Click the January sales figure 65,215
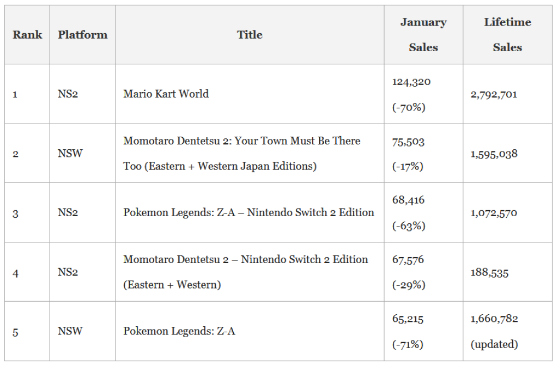558x366 pixels. [408, 319]
